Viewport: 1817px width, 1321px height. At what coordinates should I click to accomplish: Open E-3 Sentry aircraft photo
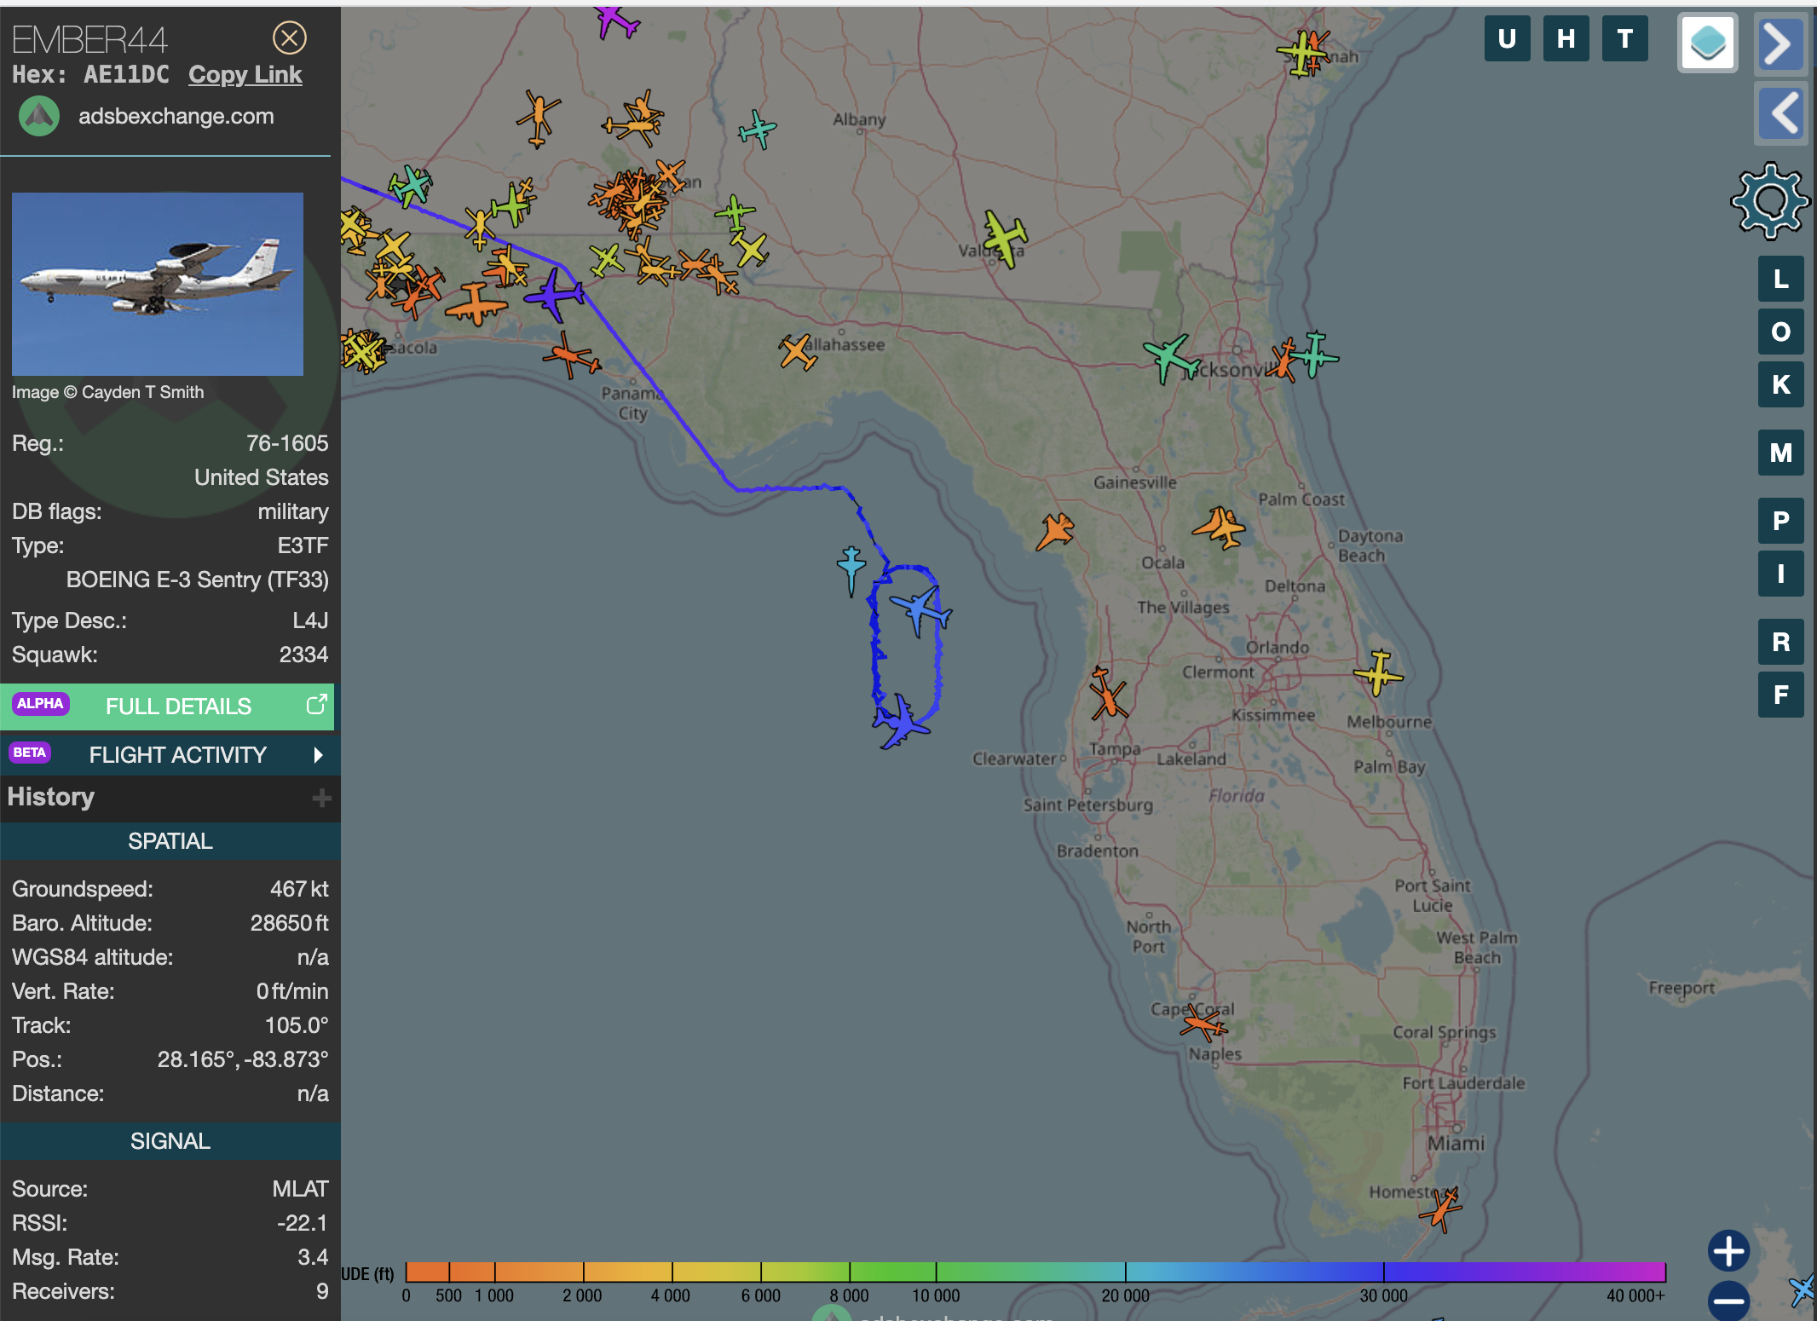click(x=158, y=284)
